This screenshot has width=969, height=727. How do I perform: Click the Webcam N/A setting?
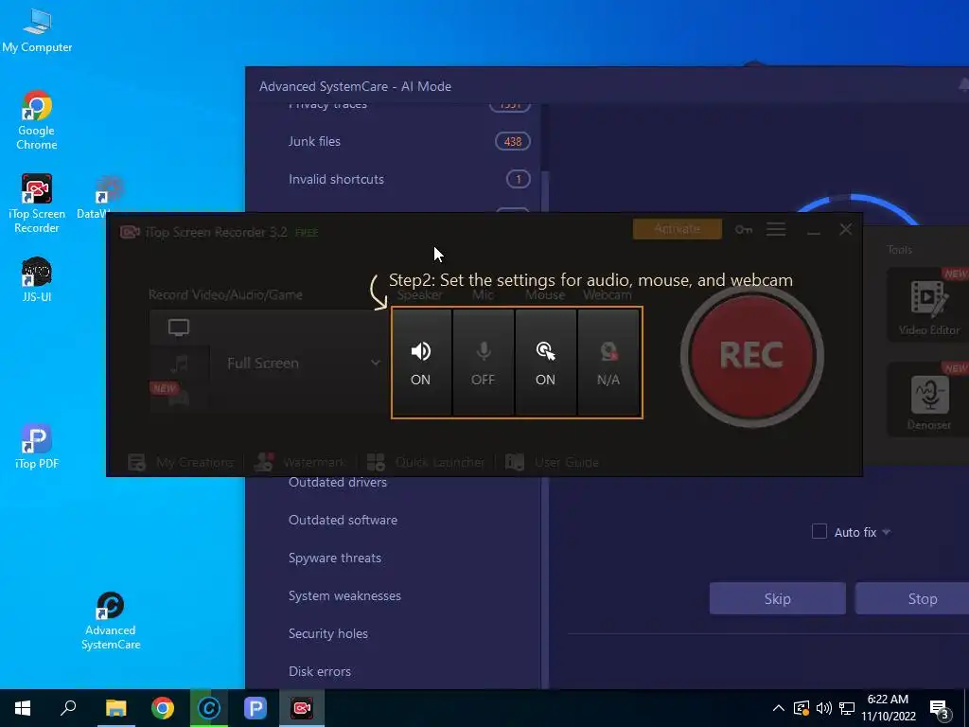608,363
